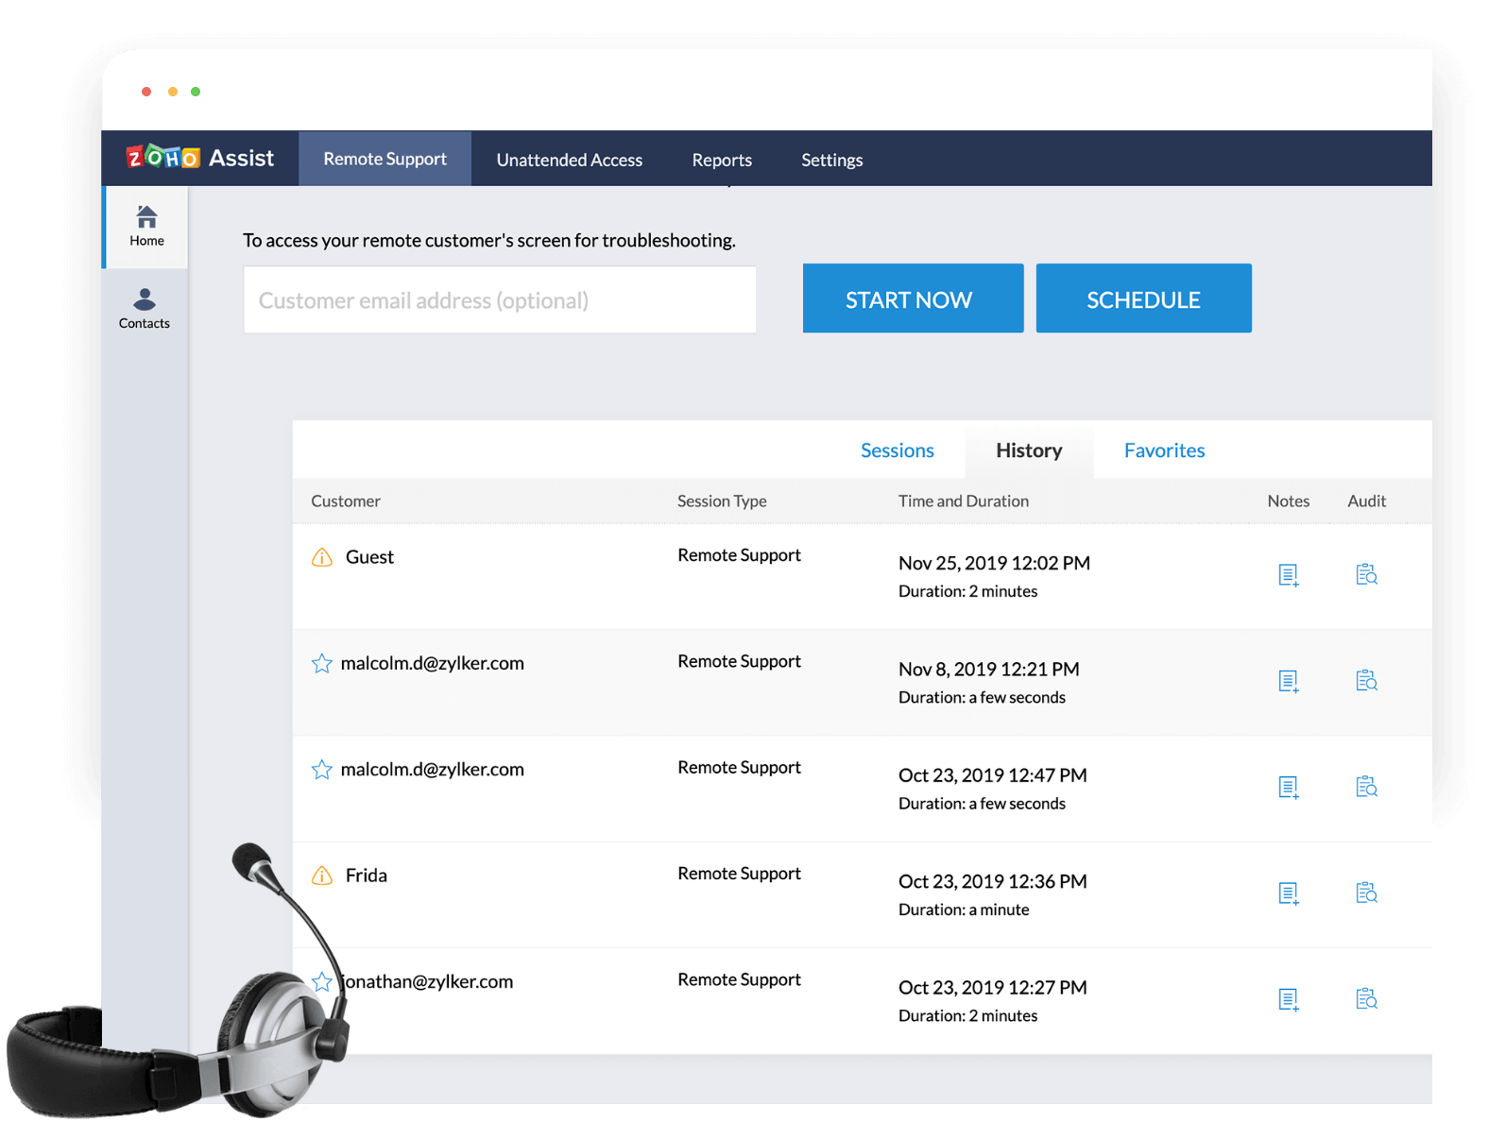
Task: Click the warning icon next to Guest
Action: (x=322, y=557)
